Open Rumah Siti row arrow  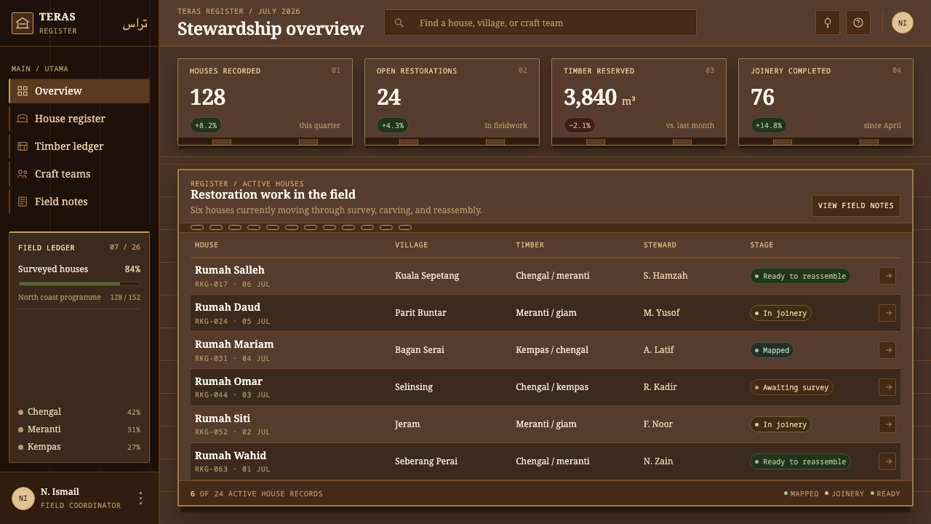click(x=887, y=424)
